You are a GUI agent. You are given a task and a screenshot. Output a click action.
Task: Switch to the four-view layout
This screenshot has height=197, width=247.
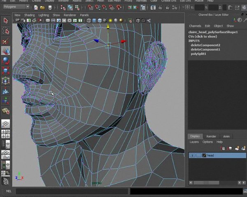(6, 134)
